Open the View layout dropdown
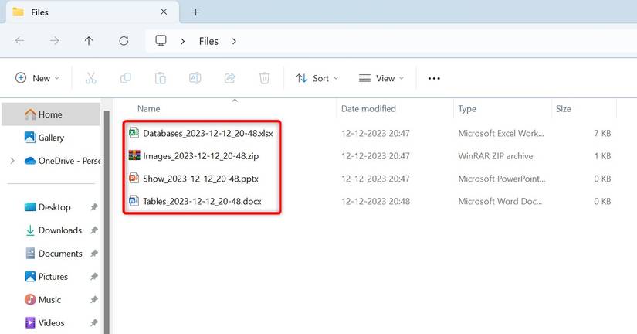This screenshot has height=334, width=637. click(381, 78)
